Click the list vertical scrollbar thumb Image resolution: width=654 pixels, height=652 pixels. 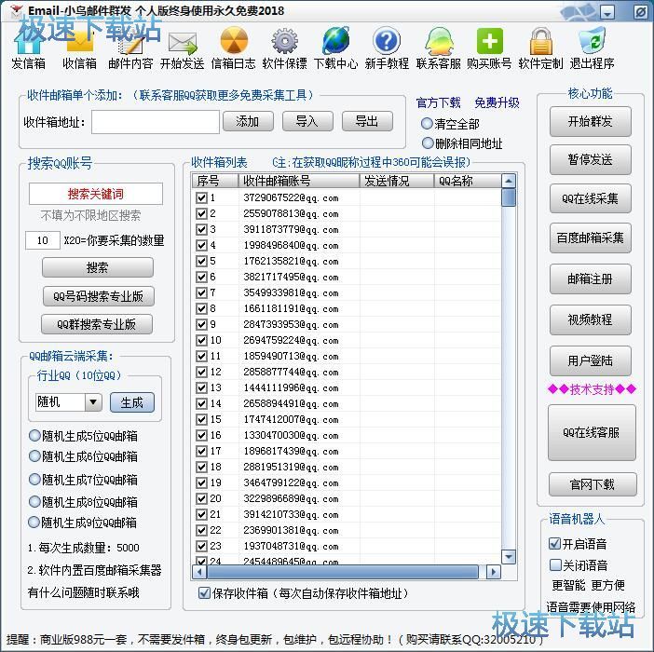pos(509,197)
